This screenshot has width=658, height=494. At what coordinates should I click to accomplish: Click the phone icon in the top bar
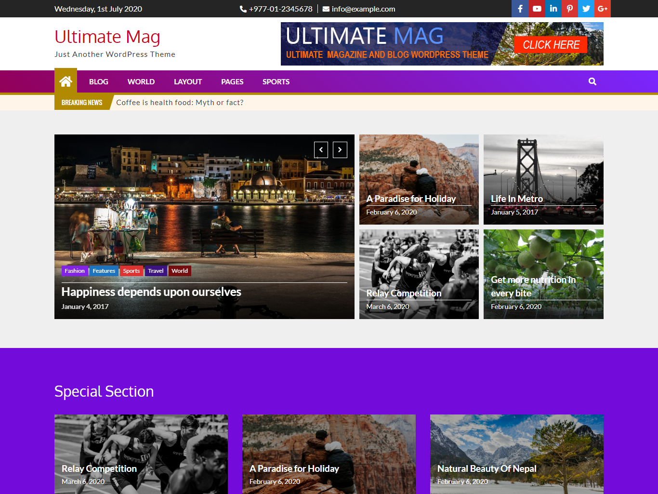(x=243, y=9)
